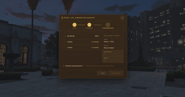Click '1 x water' price in 7 days row
185x97 pixels.
[95, 47]
